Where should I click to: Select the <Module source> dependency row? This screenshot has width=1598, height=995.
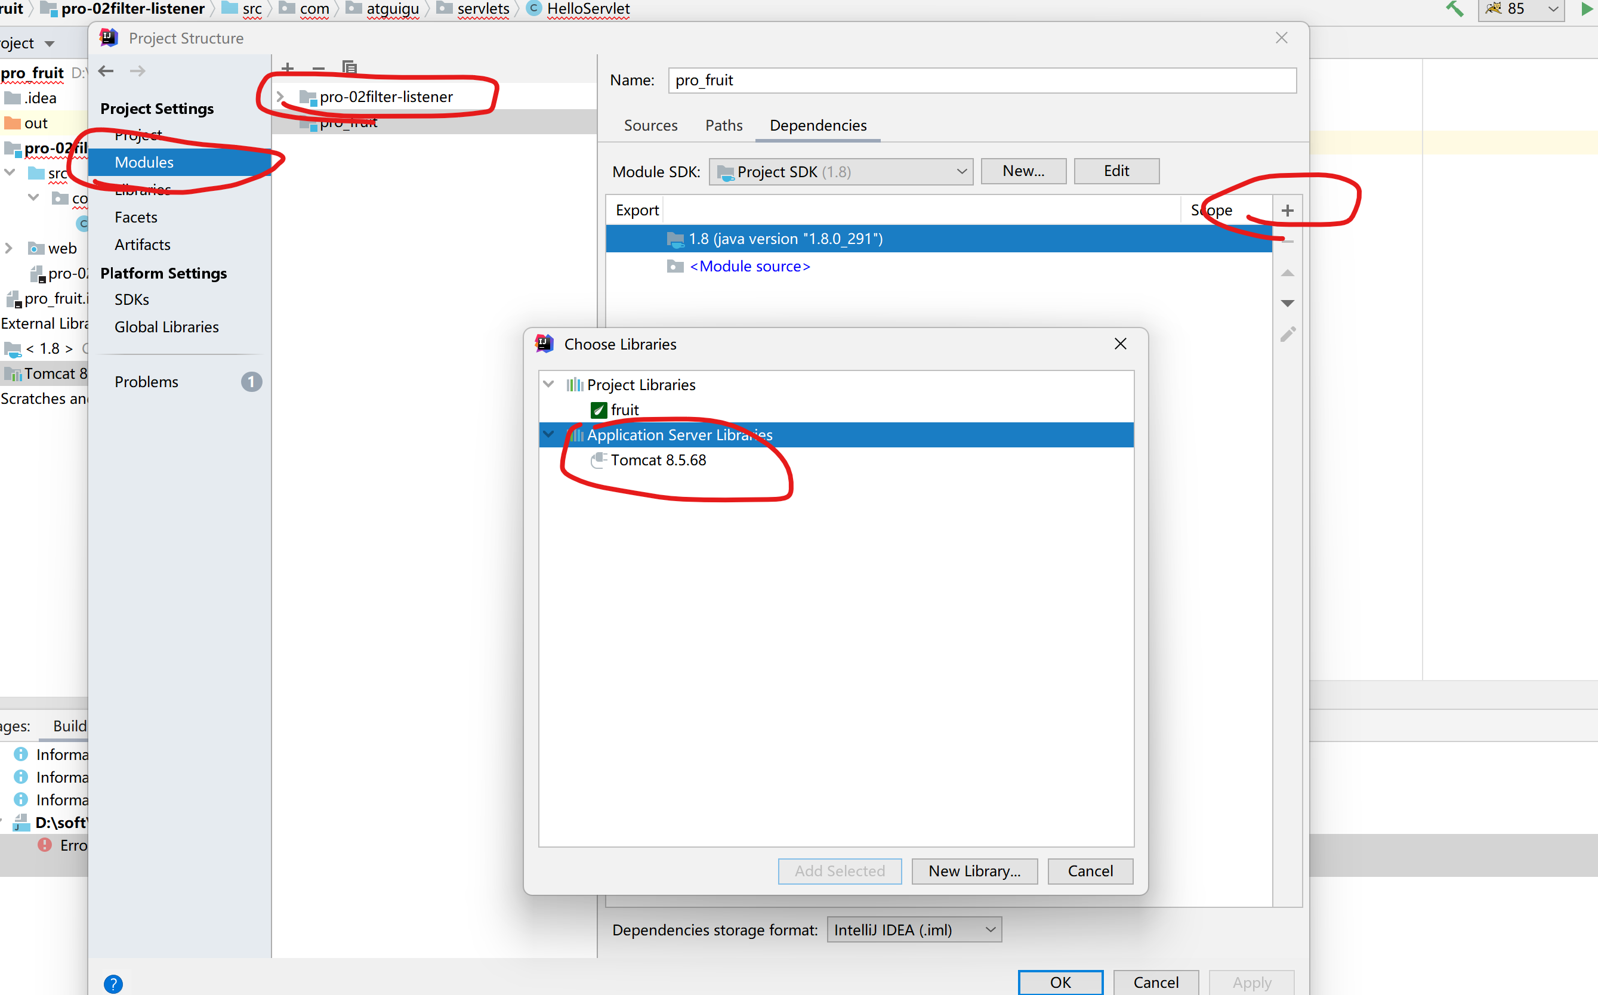(x=939, y=267)
